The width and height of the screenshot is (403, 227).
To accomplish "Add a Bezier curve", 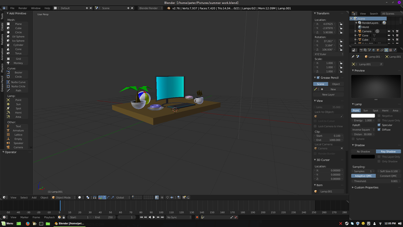I will (x=18, y=73).
